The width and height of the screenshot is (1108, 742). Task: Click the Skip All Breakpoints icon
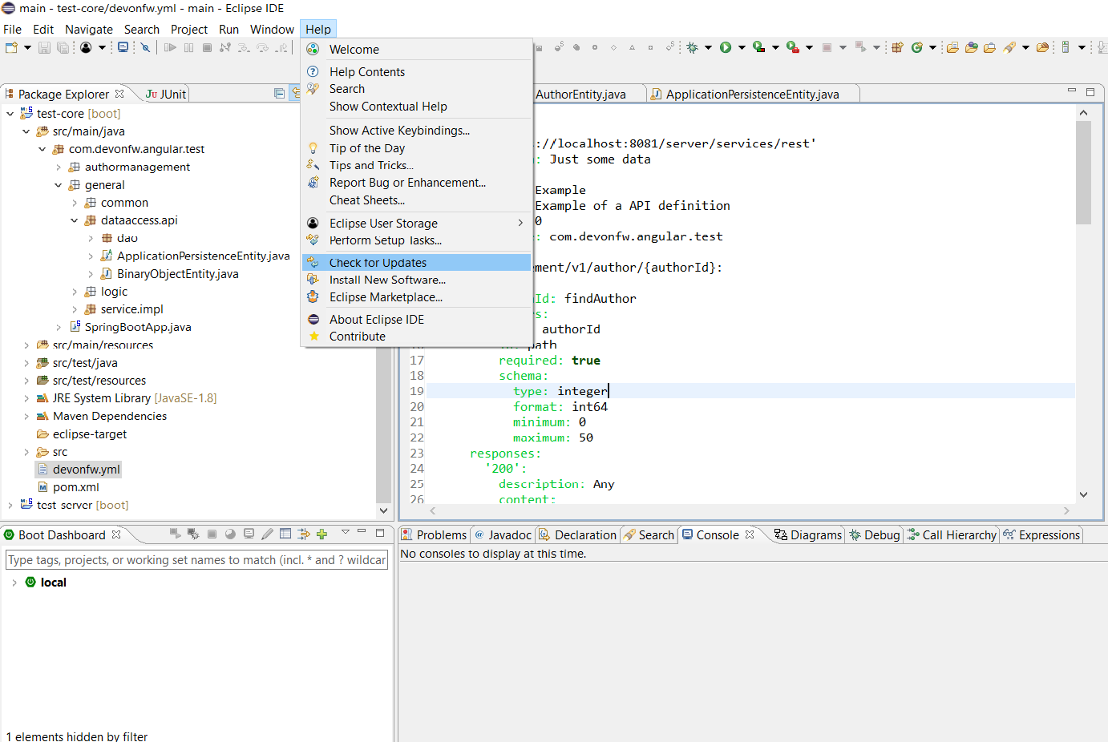tap(145, 47)
